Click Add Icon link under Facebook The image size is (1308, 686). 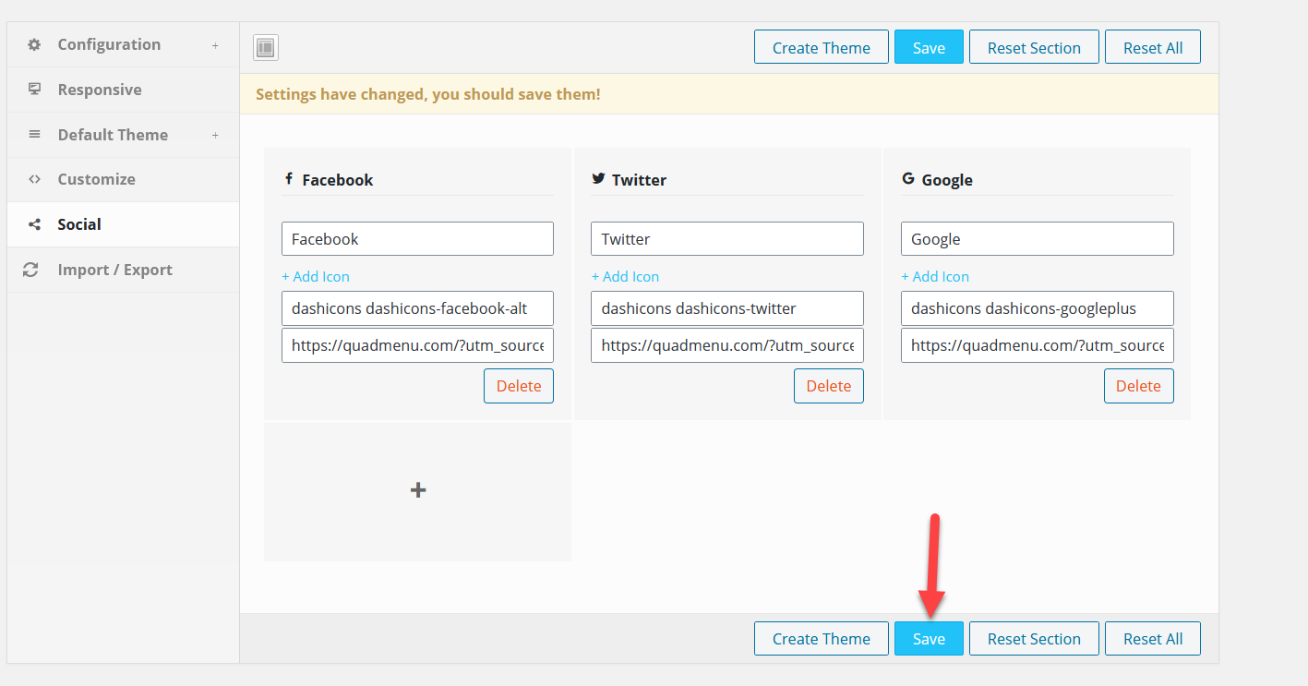point(316,276)
